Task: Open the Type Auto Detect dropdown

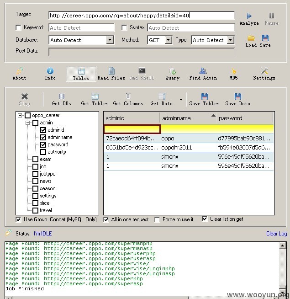Action: (230, 40)
